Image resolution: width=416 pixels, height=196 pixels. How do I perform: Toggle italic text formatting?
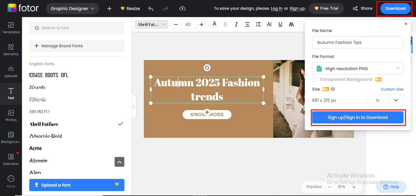[236, 24]
